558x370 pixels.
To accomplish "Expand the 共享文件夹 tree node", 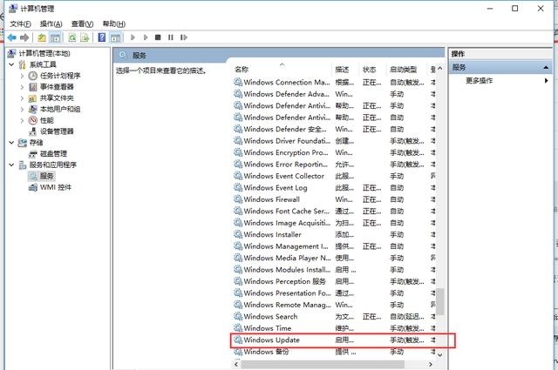I will click(22, 98).
